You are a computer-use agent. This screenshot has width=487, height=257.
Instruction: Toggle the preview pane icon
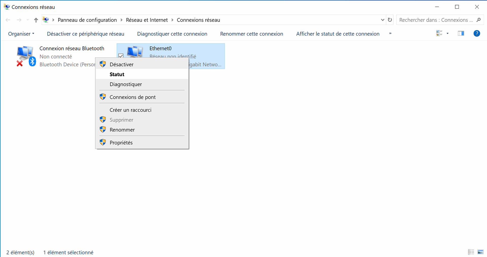(x=461, y=34)
